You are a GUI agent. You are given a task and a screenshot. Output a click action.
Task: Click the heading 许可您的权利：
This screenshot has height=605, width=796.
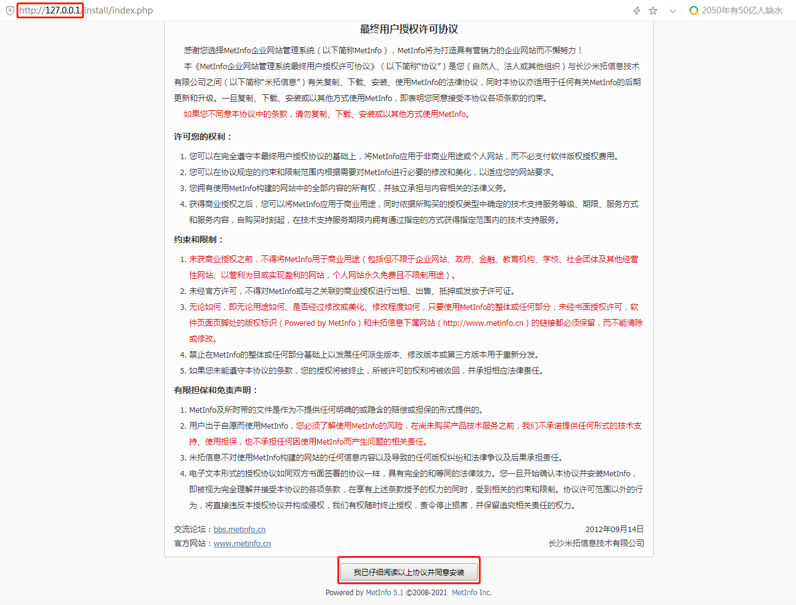pyautogui.click(x=203, y=137)
